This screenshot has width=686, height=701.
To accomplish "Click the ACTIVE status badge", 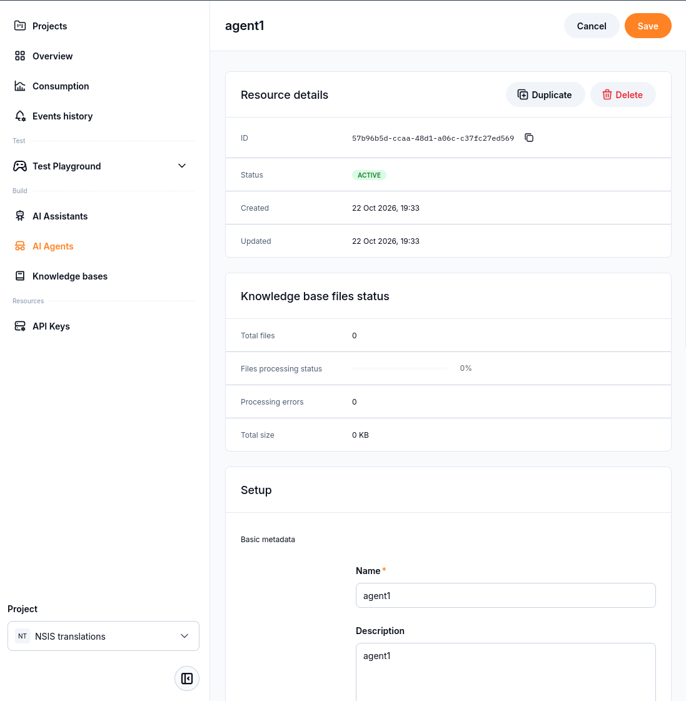I will coord(369,175).
